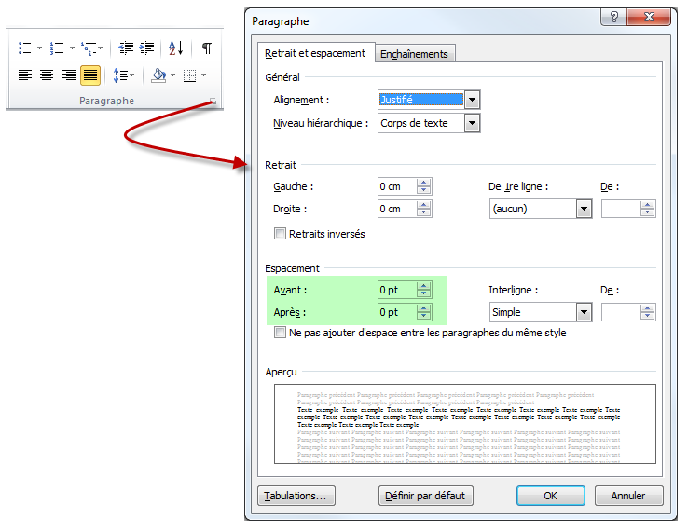The height and width of the screenshot is (532, 688).
Task: Confirm with the OK button
Action: (x=550, y=496)
